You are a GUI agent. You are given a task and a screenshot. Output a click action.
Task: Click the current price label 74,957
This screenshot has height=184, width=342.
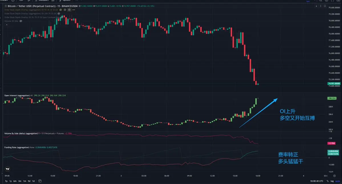tap(334, 84)
